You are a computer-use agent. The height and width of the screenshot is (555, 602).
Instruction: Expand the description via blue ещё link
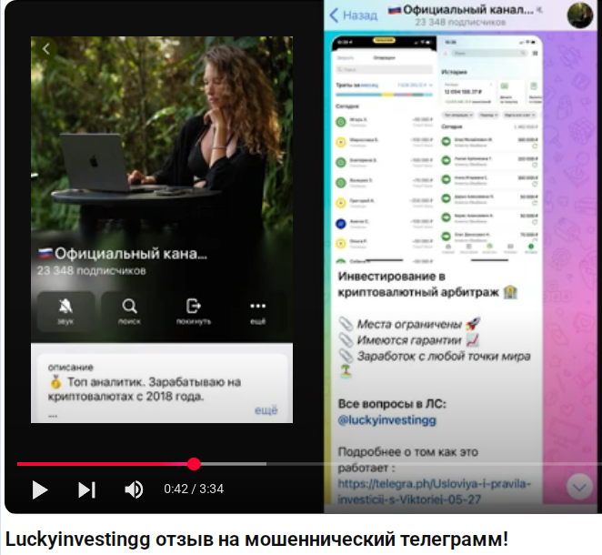pyautogui.click(x=266, y=411)
